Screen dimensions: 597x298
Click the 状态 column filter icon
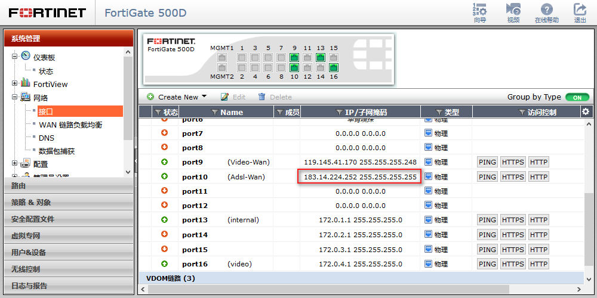coord(158,112)
